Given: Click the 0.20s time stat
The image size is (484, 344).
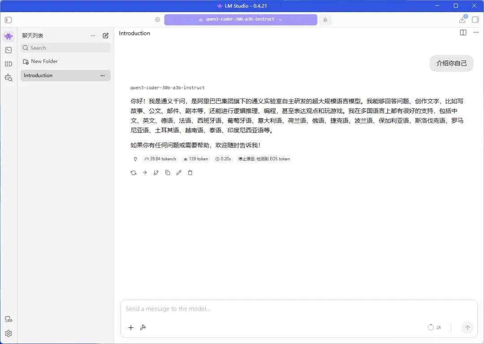Looking at the screenshot, I should [223, 159].
